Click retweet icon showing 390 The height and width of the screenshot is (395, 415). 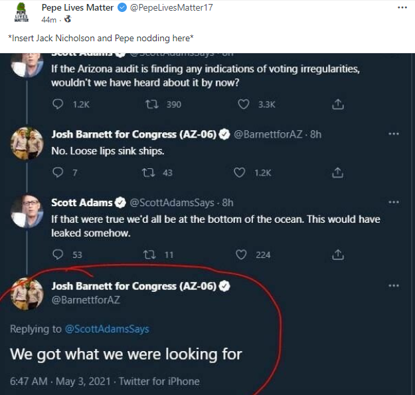point(151,104)
